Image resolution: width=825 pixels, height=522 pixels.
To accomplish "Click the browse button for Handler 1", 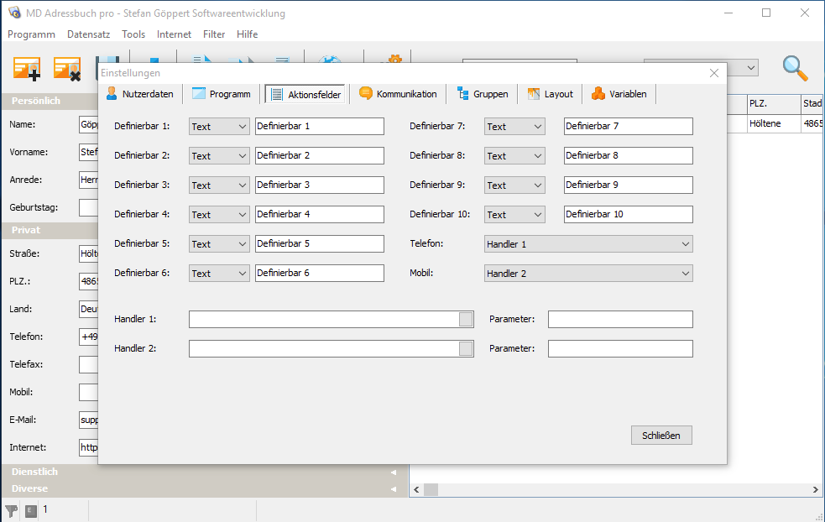I will pyautogui.click(x=466, y=319).
